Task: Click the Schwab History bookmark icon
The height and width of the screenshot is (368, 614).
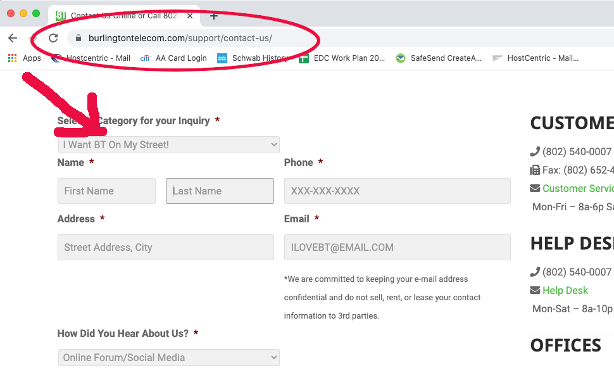Action: (x=222, y=58)
